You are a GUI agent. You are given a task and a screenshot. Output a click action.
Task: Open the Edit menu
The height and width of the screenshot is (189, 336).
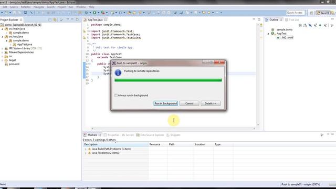(5, 7)
